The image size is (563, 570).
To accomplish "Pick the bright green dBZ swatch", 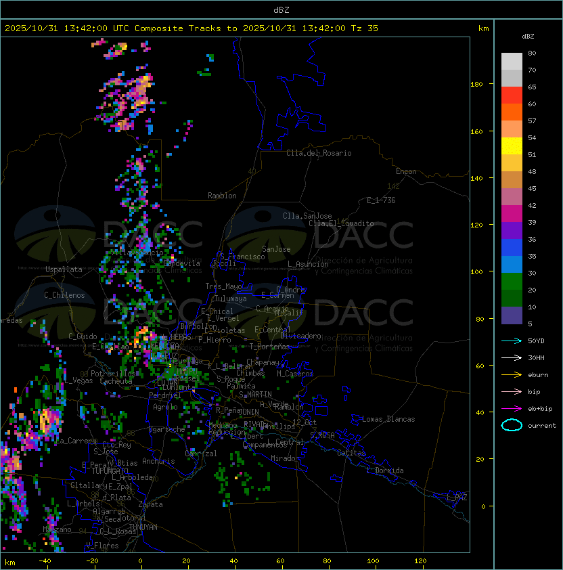I will (512, 282).
